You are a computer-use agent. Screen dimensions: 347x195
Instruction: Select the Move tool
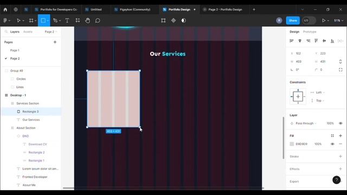[18, 21]
